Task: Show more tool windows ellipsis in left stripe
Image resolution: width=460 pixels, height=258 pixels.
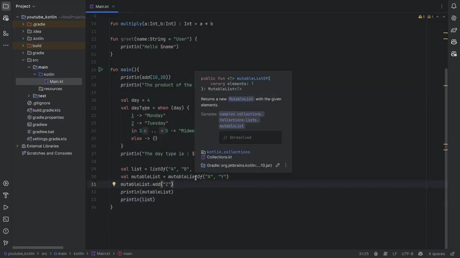Action: tap(6, 46)
